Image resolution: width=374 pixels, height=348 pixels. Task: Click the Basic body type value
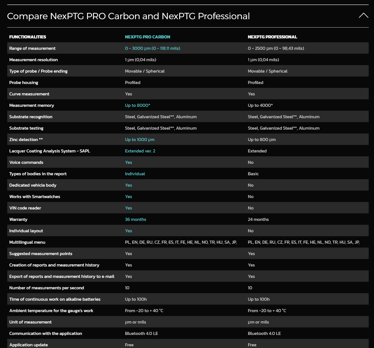click(x=253, y=174)
